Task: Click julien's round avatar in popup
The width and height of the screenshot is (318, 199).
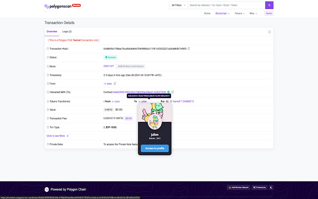Action: coord(155,122)
